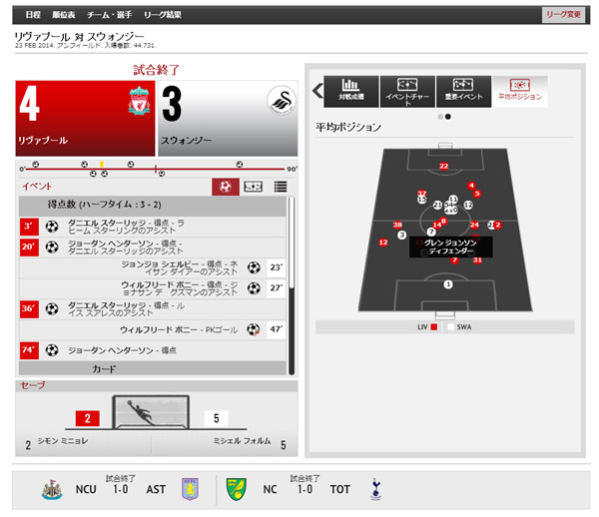Open the 対戦成績 tab

[x=349, y=90]
